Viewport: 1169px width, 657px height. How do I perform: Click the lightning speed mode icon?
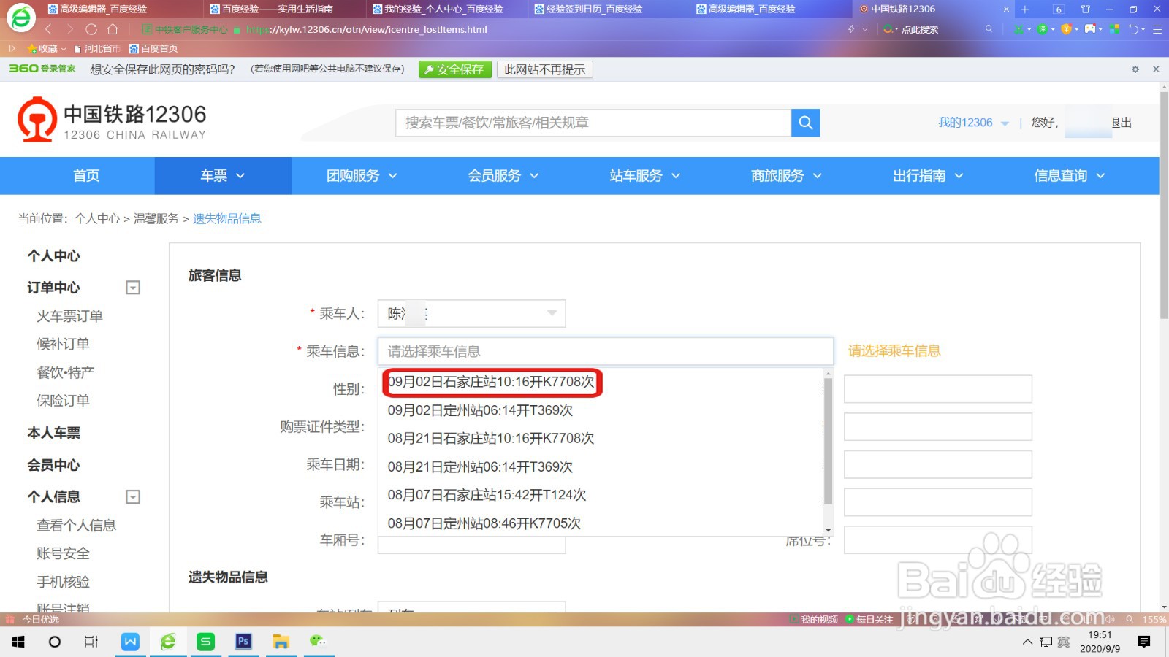[x=851, y=29]
